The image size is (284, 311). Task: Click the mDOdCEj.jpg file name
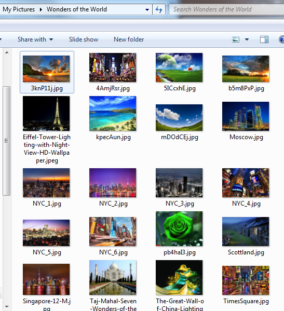point(180,137)
